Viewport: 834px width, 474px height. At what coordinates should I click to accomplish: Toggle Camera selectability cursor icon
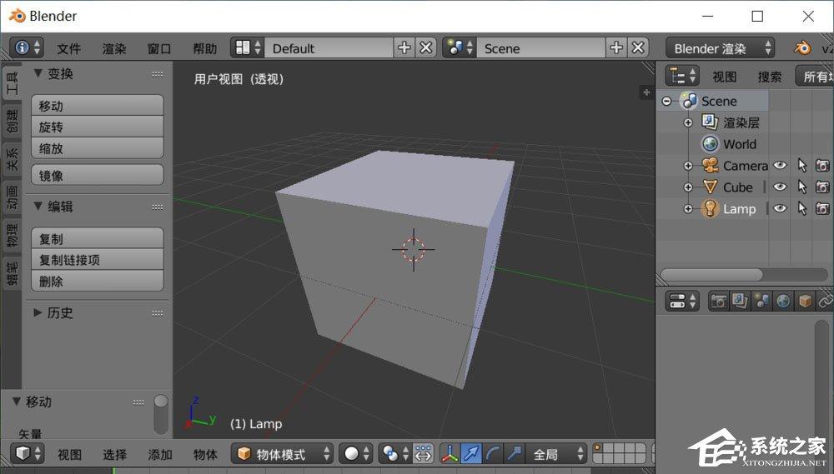pyautogui.click(x=802, y=166)
